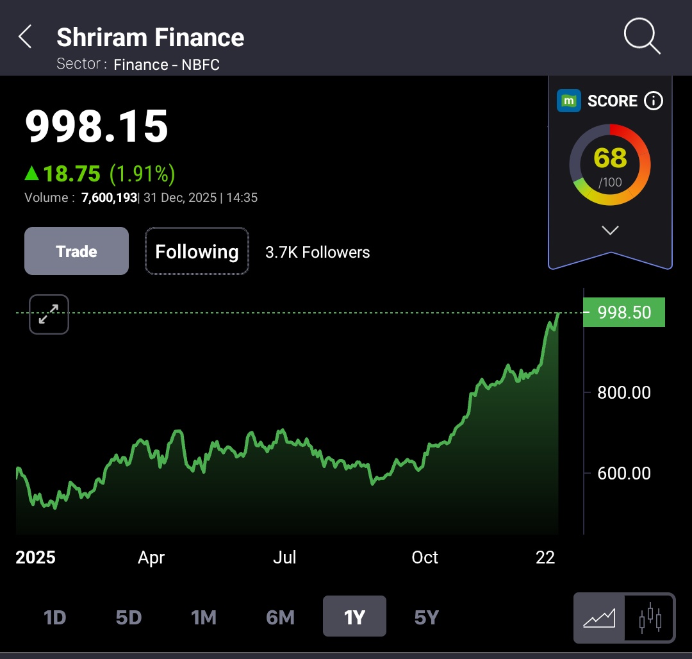Tap the Shriram Finance title
The height and width of the screenshot is (659, 692).
tap(151, 37)
